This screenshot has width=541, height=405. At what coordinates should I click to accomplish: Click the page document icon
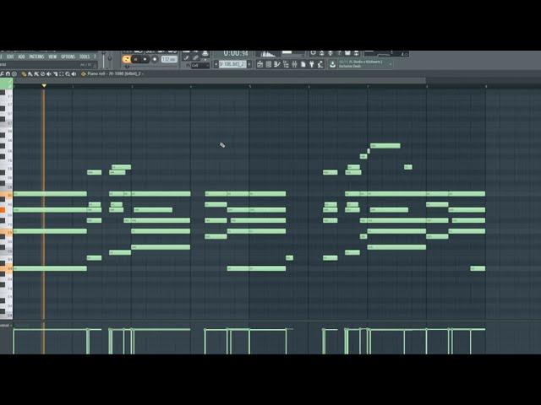(303, 64)
